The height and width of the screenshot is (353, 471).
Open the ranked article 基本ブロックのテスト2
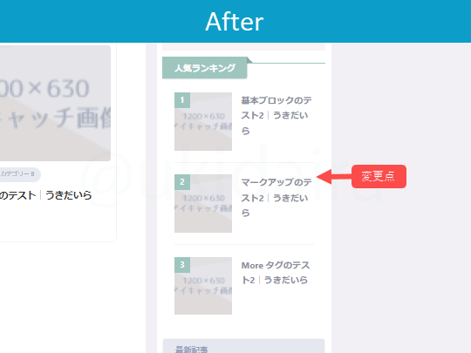click(276, 115)
